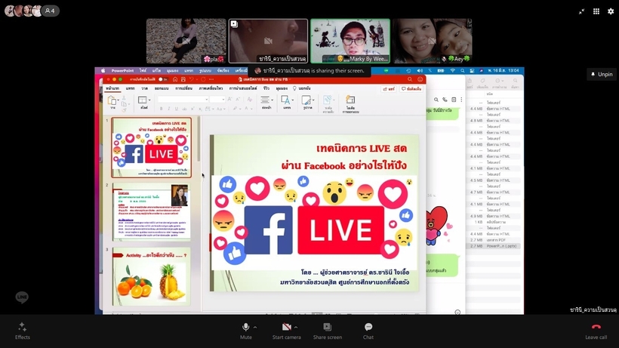Open participants list showing 4
619x348 pixels.
pos(50,11)
